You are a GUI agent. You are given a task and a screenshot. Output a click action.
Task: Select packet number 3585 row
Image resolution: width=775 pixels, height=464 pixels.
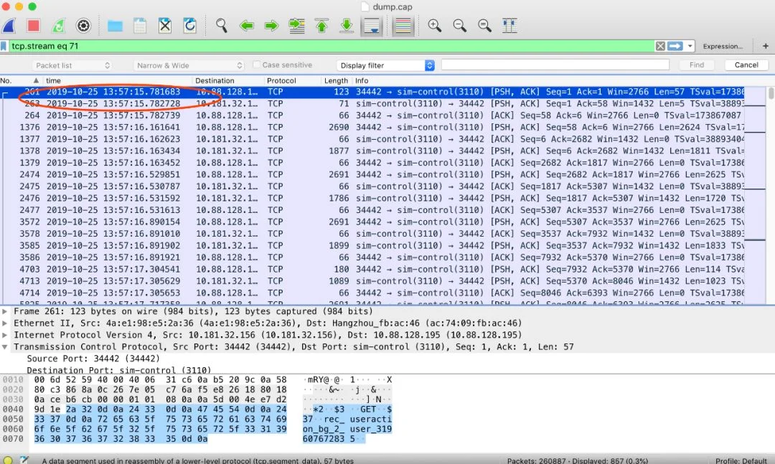[x=372, y=245]
